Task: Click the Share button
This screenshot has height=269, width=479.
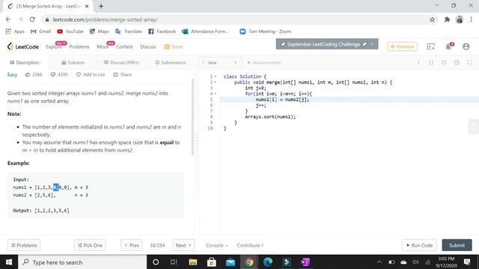Action: [123, 75]
